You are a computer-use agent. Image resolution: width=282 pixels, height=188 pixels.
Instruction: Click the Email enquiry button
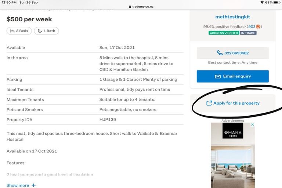coord(232,76)
